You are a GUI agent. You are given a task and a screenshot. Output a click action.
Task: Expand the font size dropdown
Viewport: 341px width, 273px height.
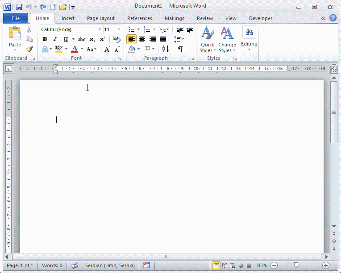pos(119,29)
